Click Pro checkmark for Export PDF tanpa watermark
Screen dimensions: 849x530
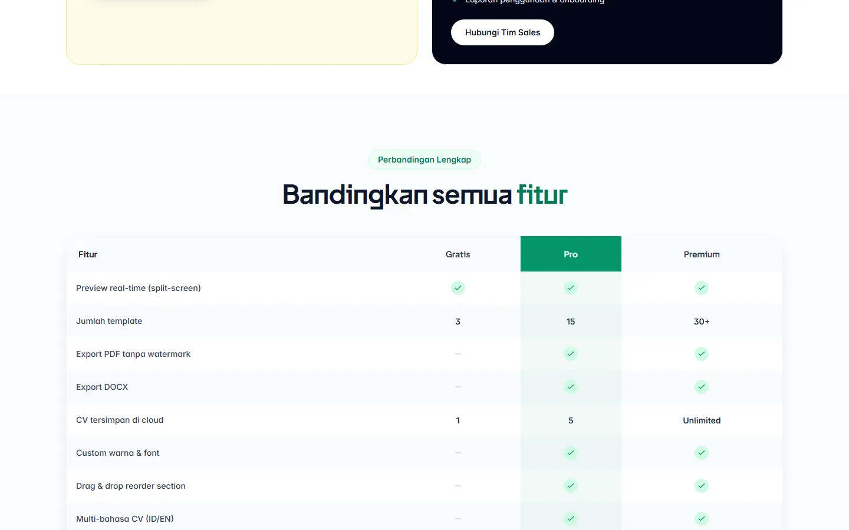(571, 354)
